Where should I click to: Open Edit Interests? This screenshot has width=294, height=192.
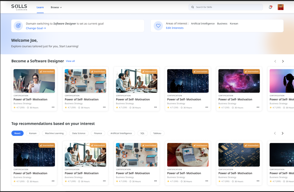pos(174,28)
